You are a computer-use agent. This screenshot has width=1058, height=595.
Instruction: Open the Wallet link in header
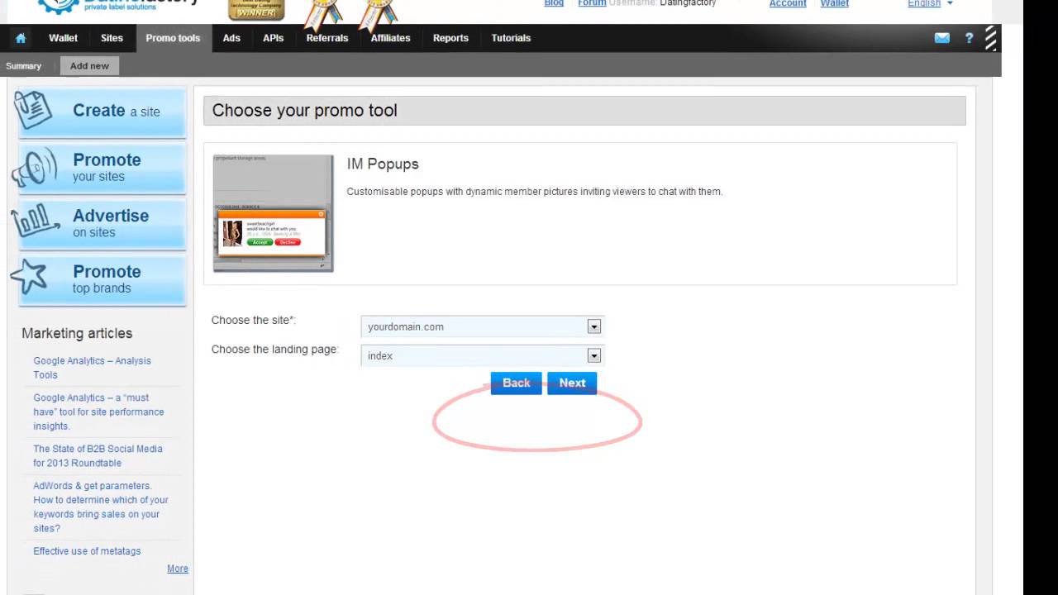(834, 3)
